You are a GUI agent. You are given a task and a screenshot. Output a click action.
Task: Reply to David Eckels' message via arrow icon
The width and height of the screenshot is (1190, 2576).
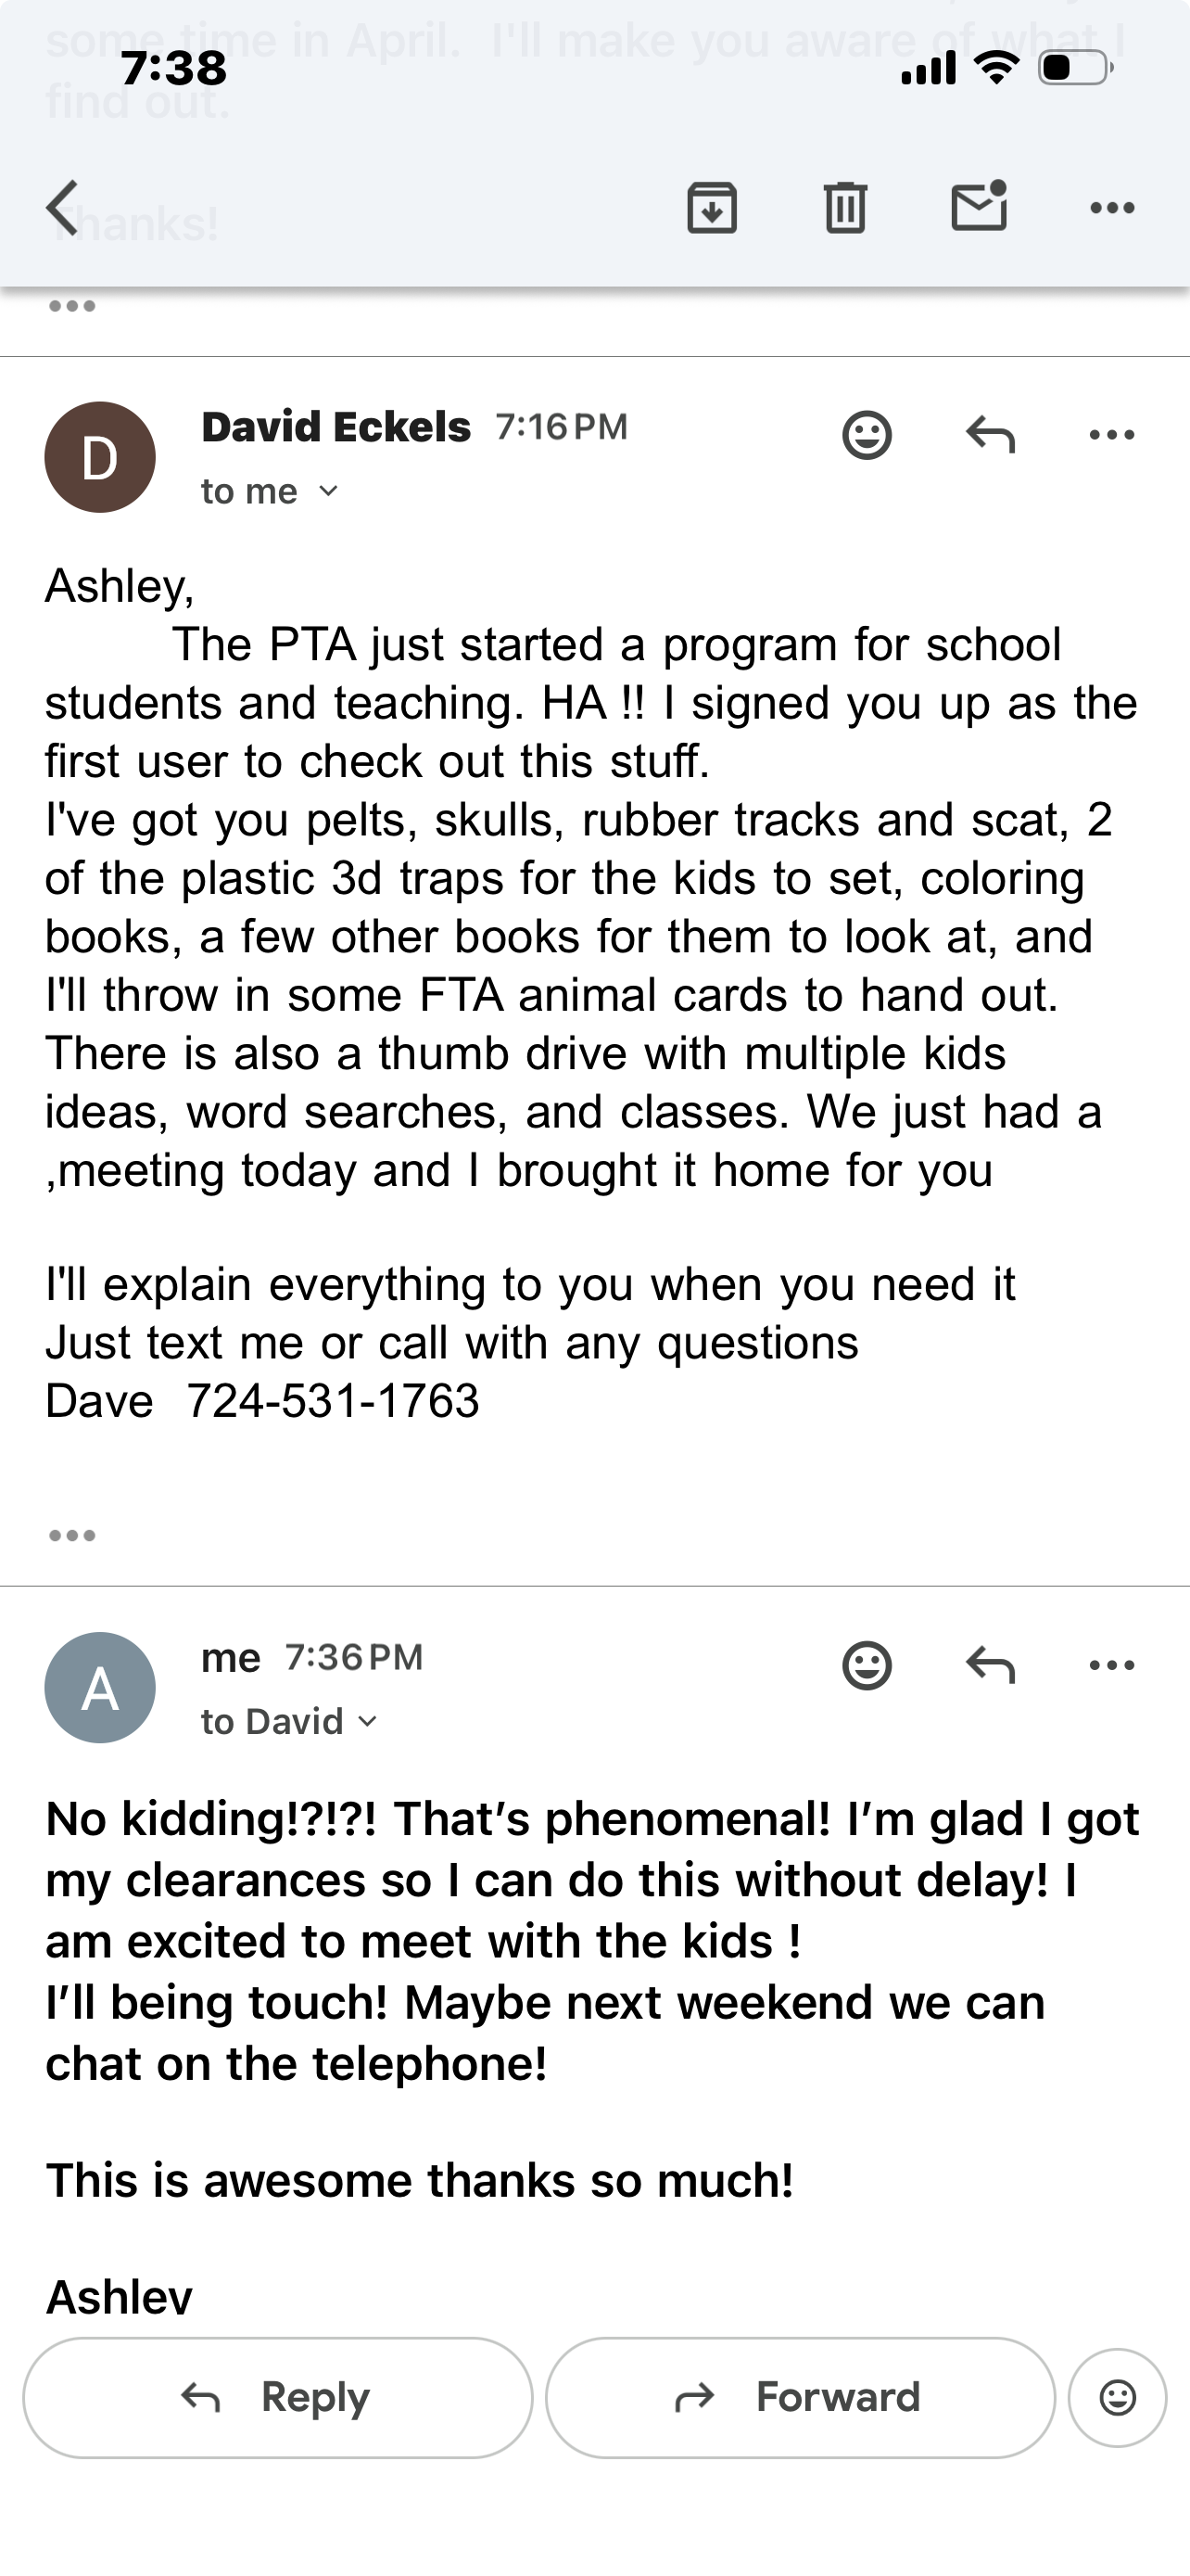pos(990,435)
